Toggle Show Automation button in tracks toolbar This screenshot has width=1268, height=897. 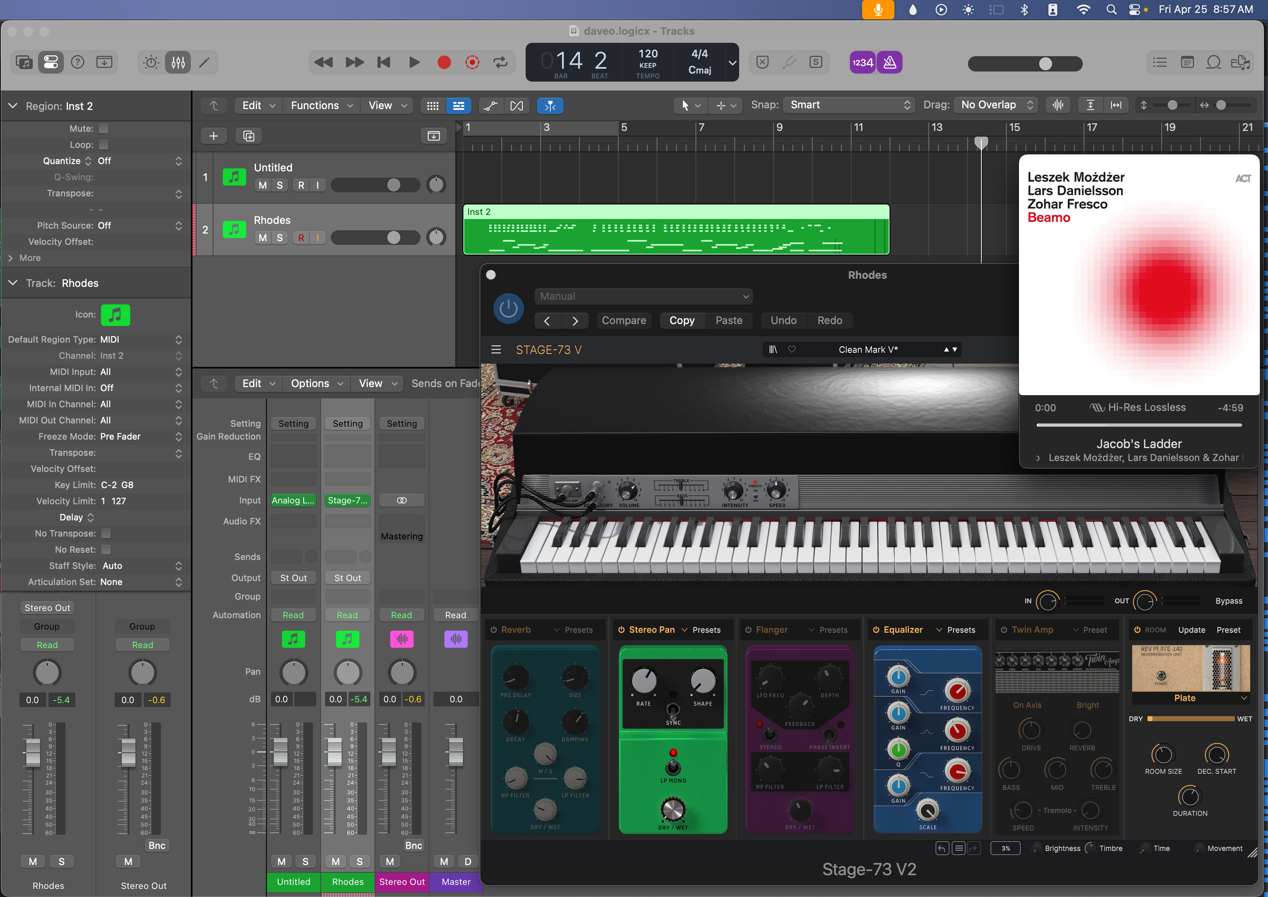tap(490, 105)
